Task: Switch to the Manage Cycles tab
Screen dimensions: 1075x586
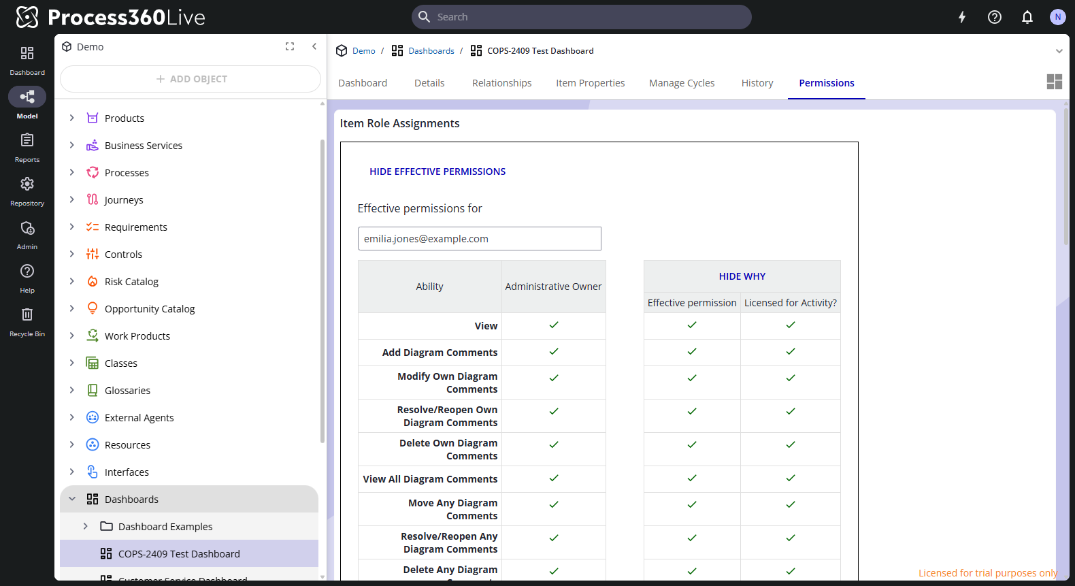Action: (x=682, y=83)
